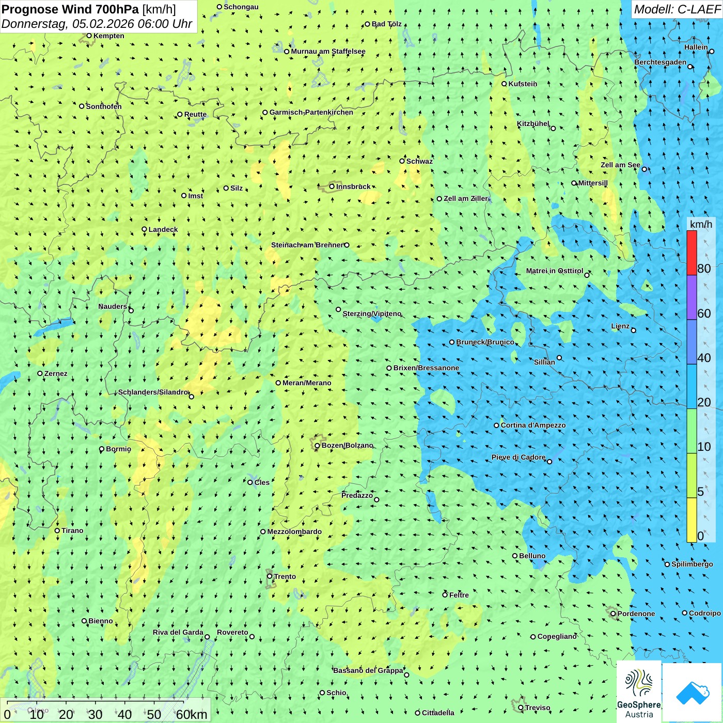Click the Belluno label
The image size is (723, 723).
coord(532,556)
